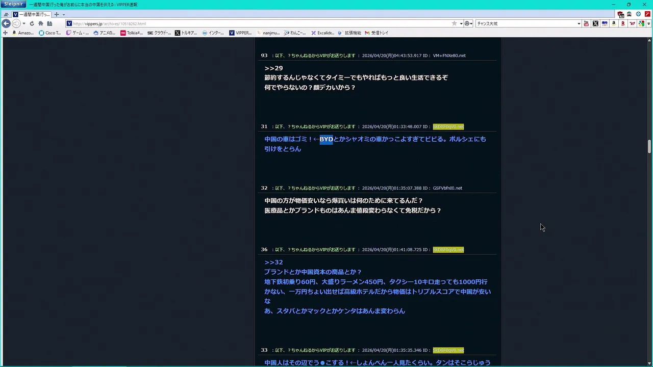Open the back/forward history dropdown arrow
This screenshot has width=653, height=367.
(23, 23)
